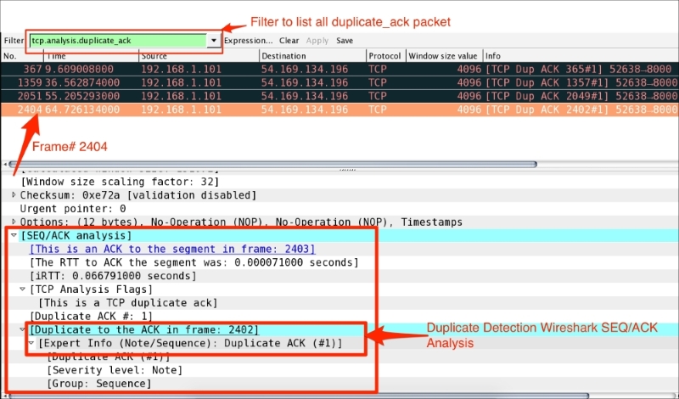679x399 pixels.
Task: Select packet number 367
Action: (x=339, y=69)
